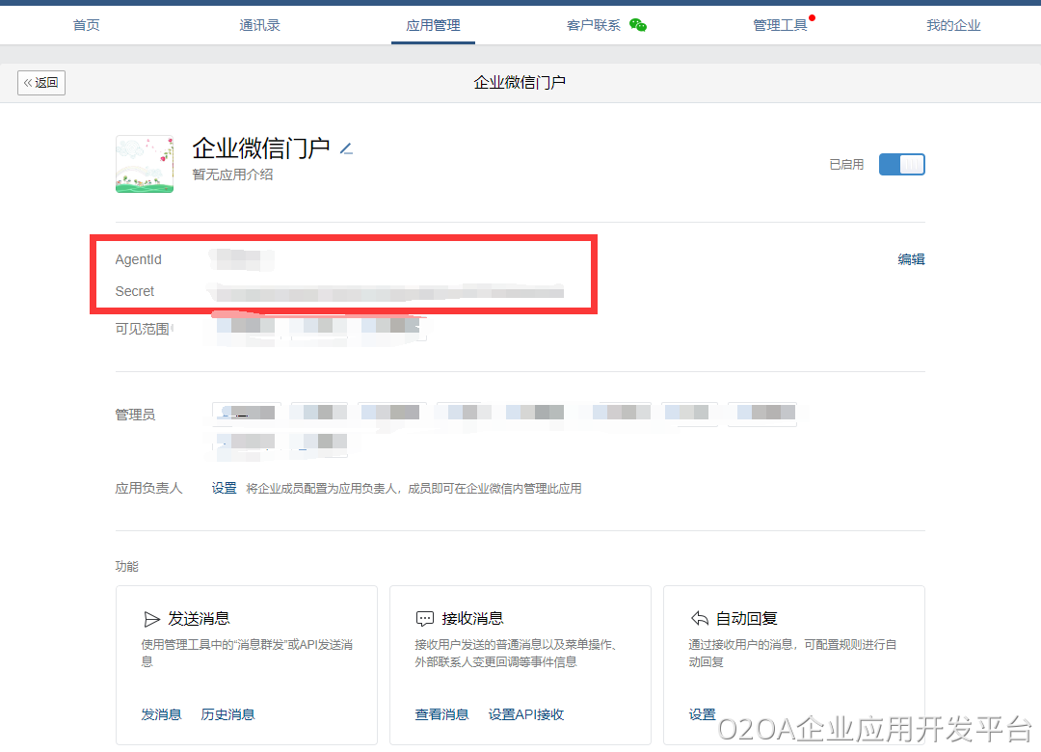Viewport: 1041px width, 752px height.
Task: Click the 查看消息 link
Action: coord(441,714)
